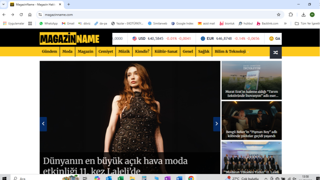Open the tab search dropdown arrow
This screenshot has height=180, width=320.
pyautogui.click(x=4, y=4)
